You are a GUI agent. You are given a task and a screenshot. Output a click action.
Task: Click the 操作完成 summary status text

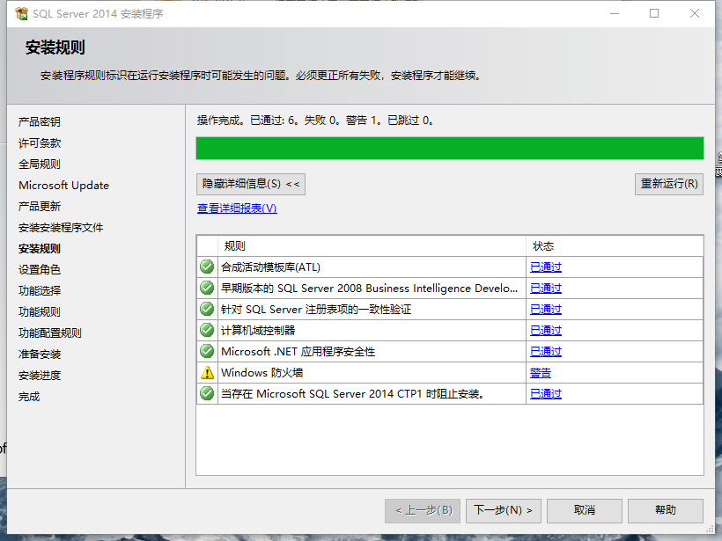(x=315, y=121)
